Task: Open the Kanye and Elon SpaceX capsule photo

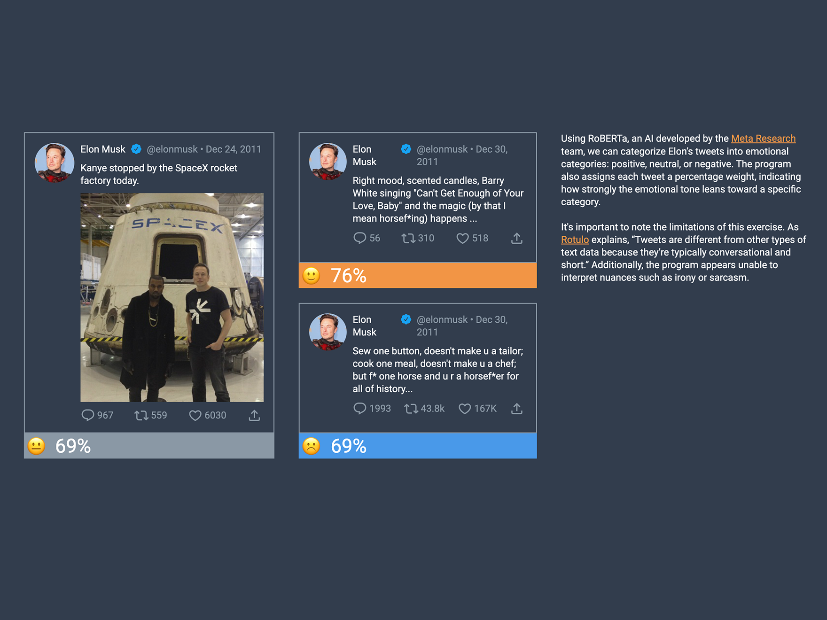Action: tap(172, 297)
